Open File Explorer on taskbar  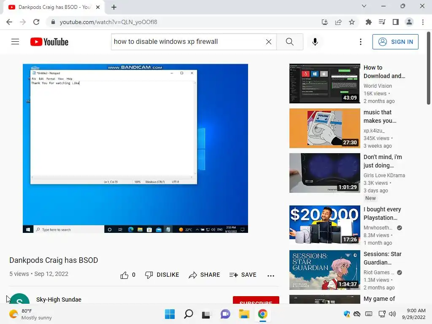click(244, 314)
